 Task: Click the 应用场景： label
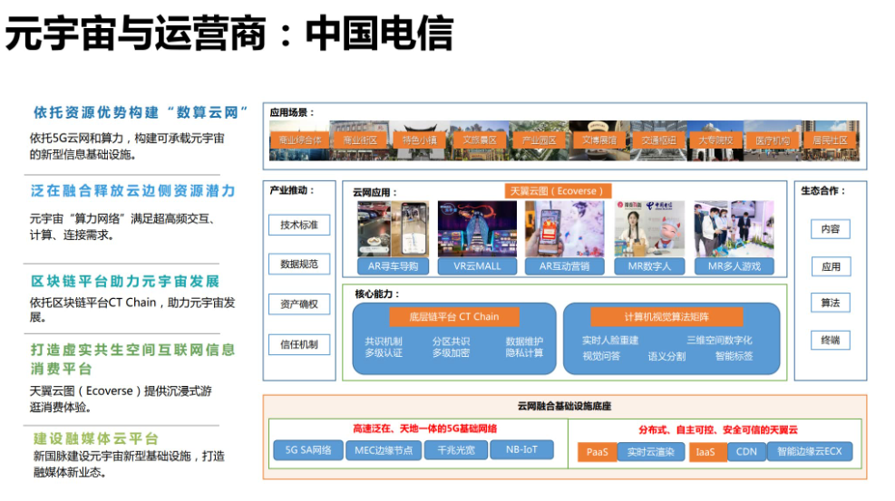(x=292, y=113)
